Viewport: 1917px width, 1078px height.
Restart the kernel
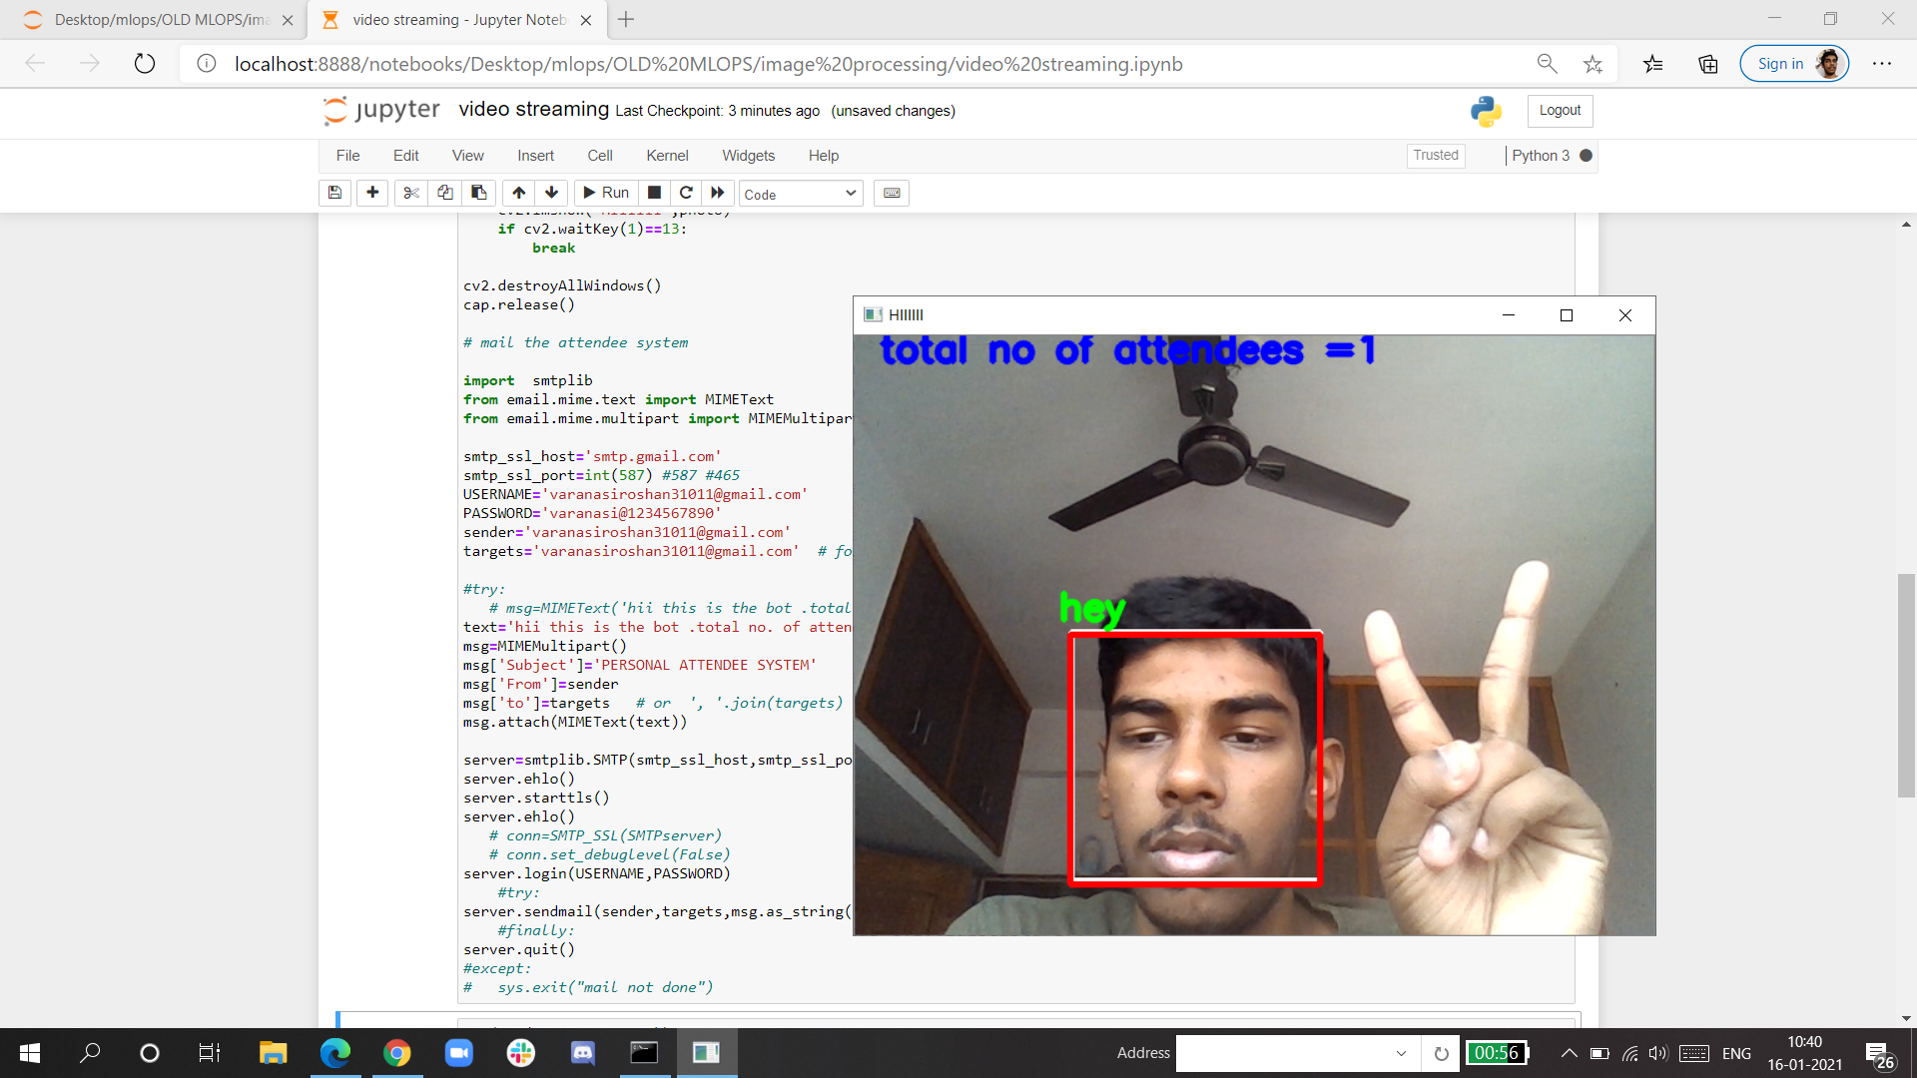(686, 193)
